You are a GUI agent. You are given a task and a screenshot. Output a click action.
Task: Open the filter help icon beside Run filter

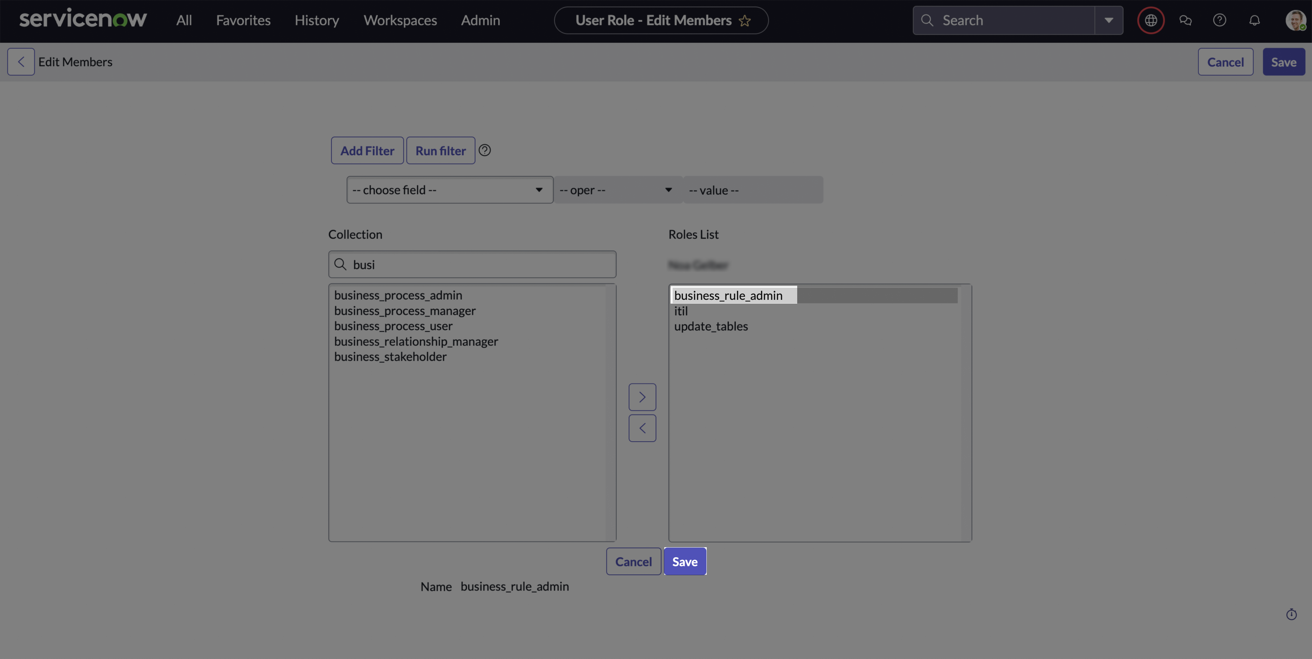pyautogui.click(x=484, y=150)
